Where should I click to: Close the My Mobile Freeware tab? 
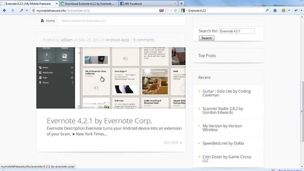click(x=57, y=4)
